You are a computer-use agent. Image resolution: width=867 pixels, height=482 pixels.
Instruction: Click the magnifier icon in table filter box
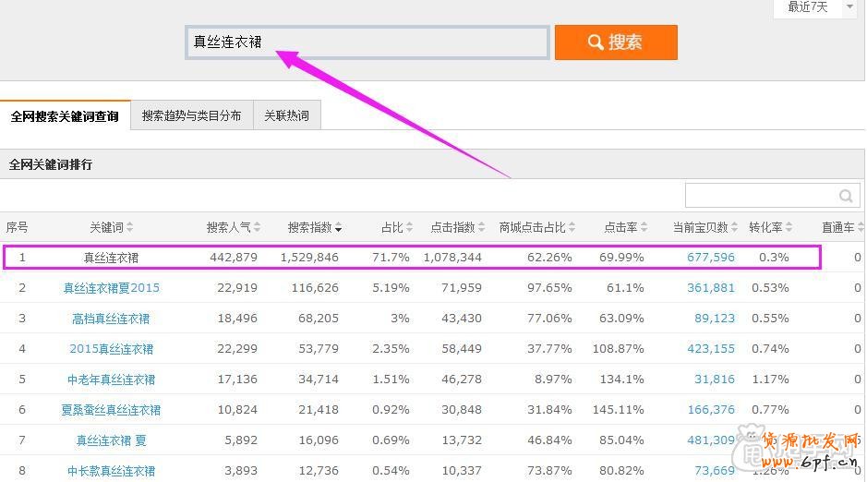845,196
